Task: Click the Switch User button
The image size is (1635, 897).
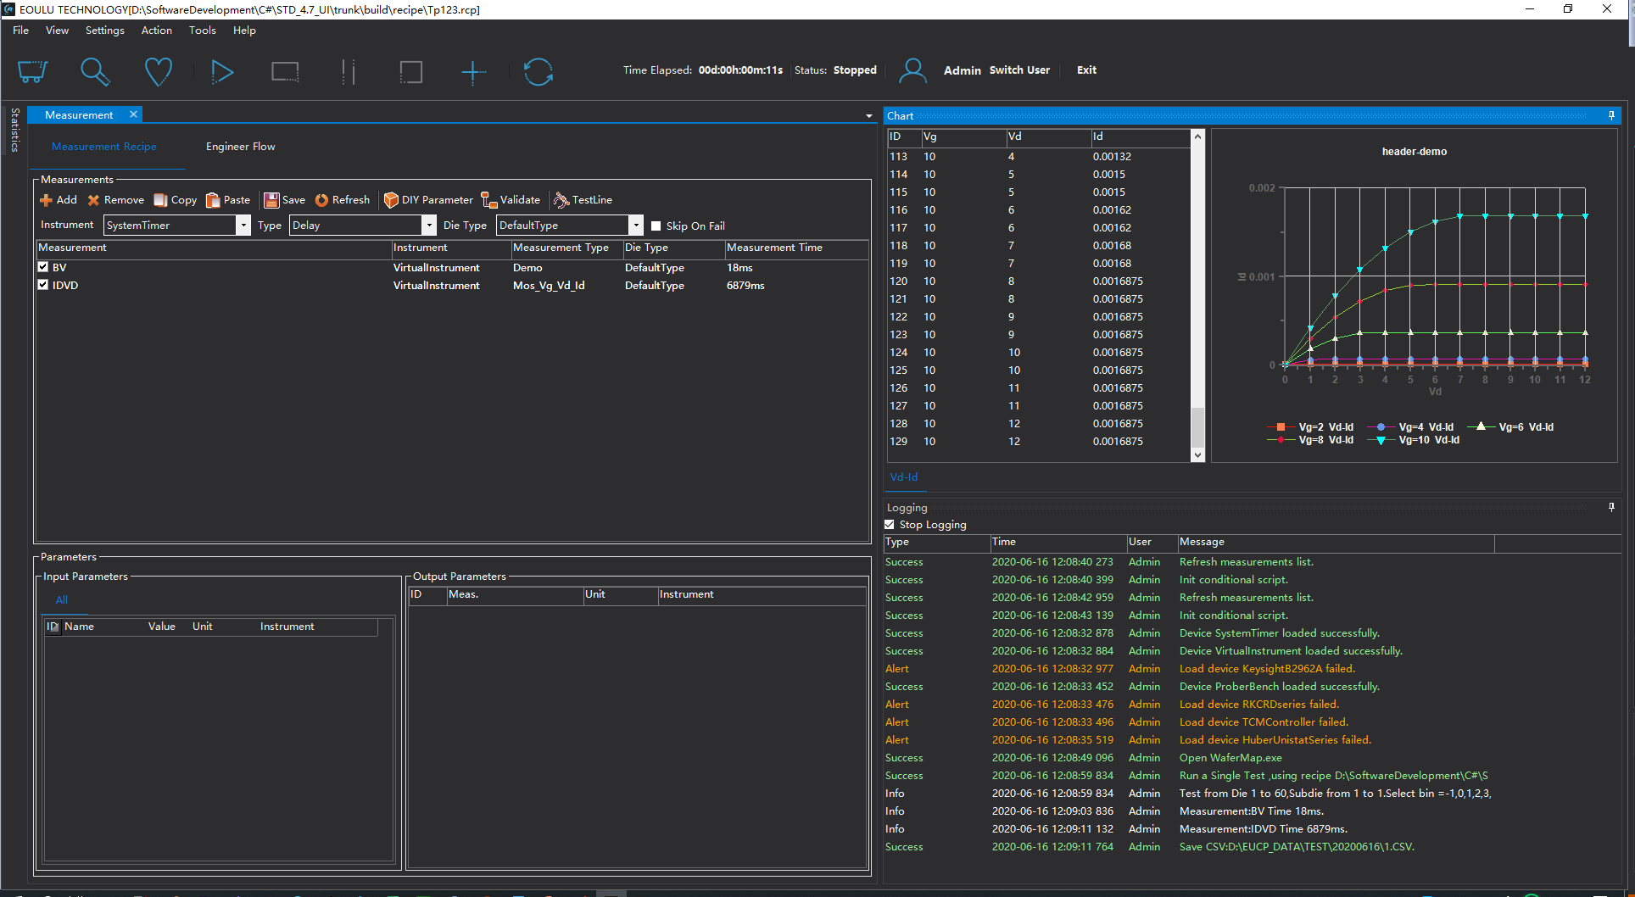Action: coord(1019,70)
